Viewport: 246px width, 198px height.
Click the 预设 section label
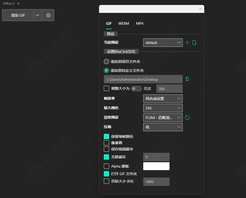[x=111, y=34]
